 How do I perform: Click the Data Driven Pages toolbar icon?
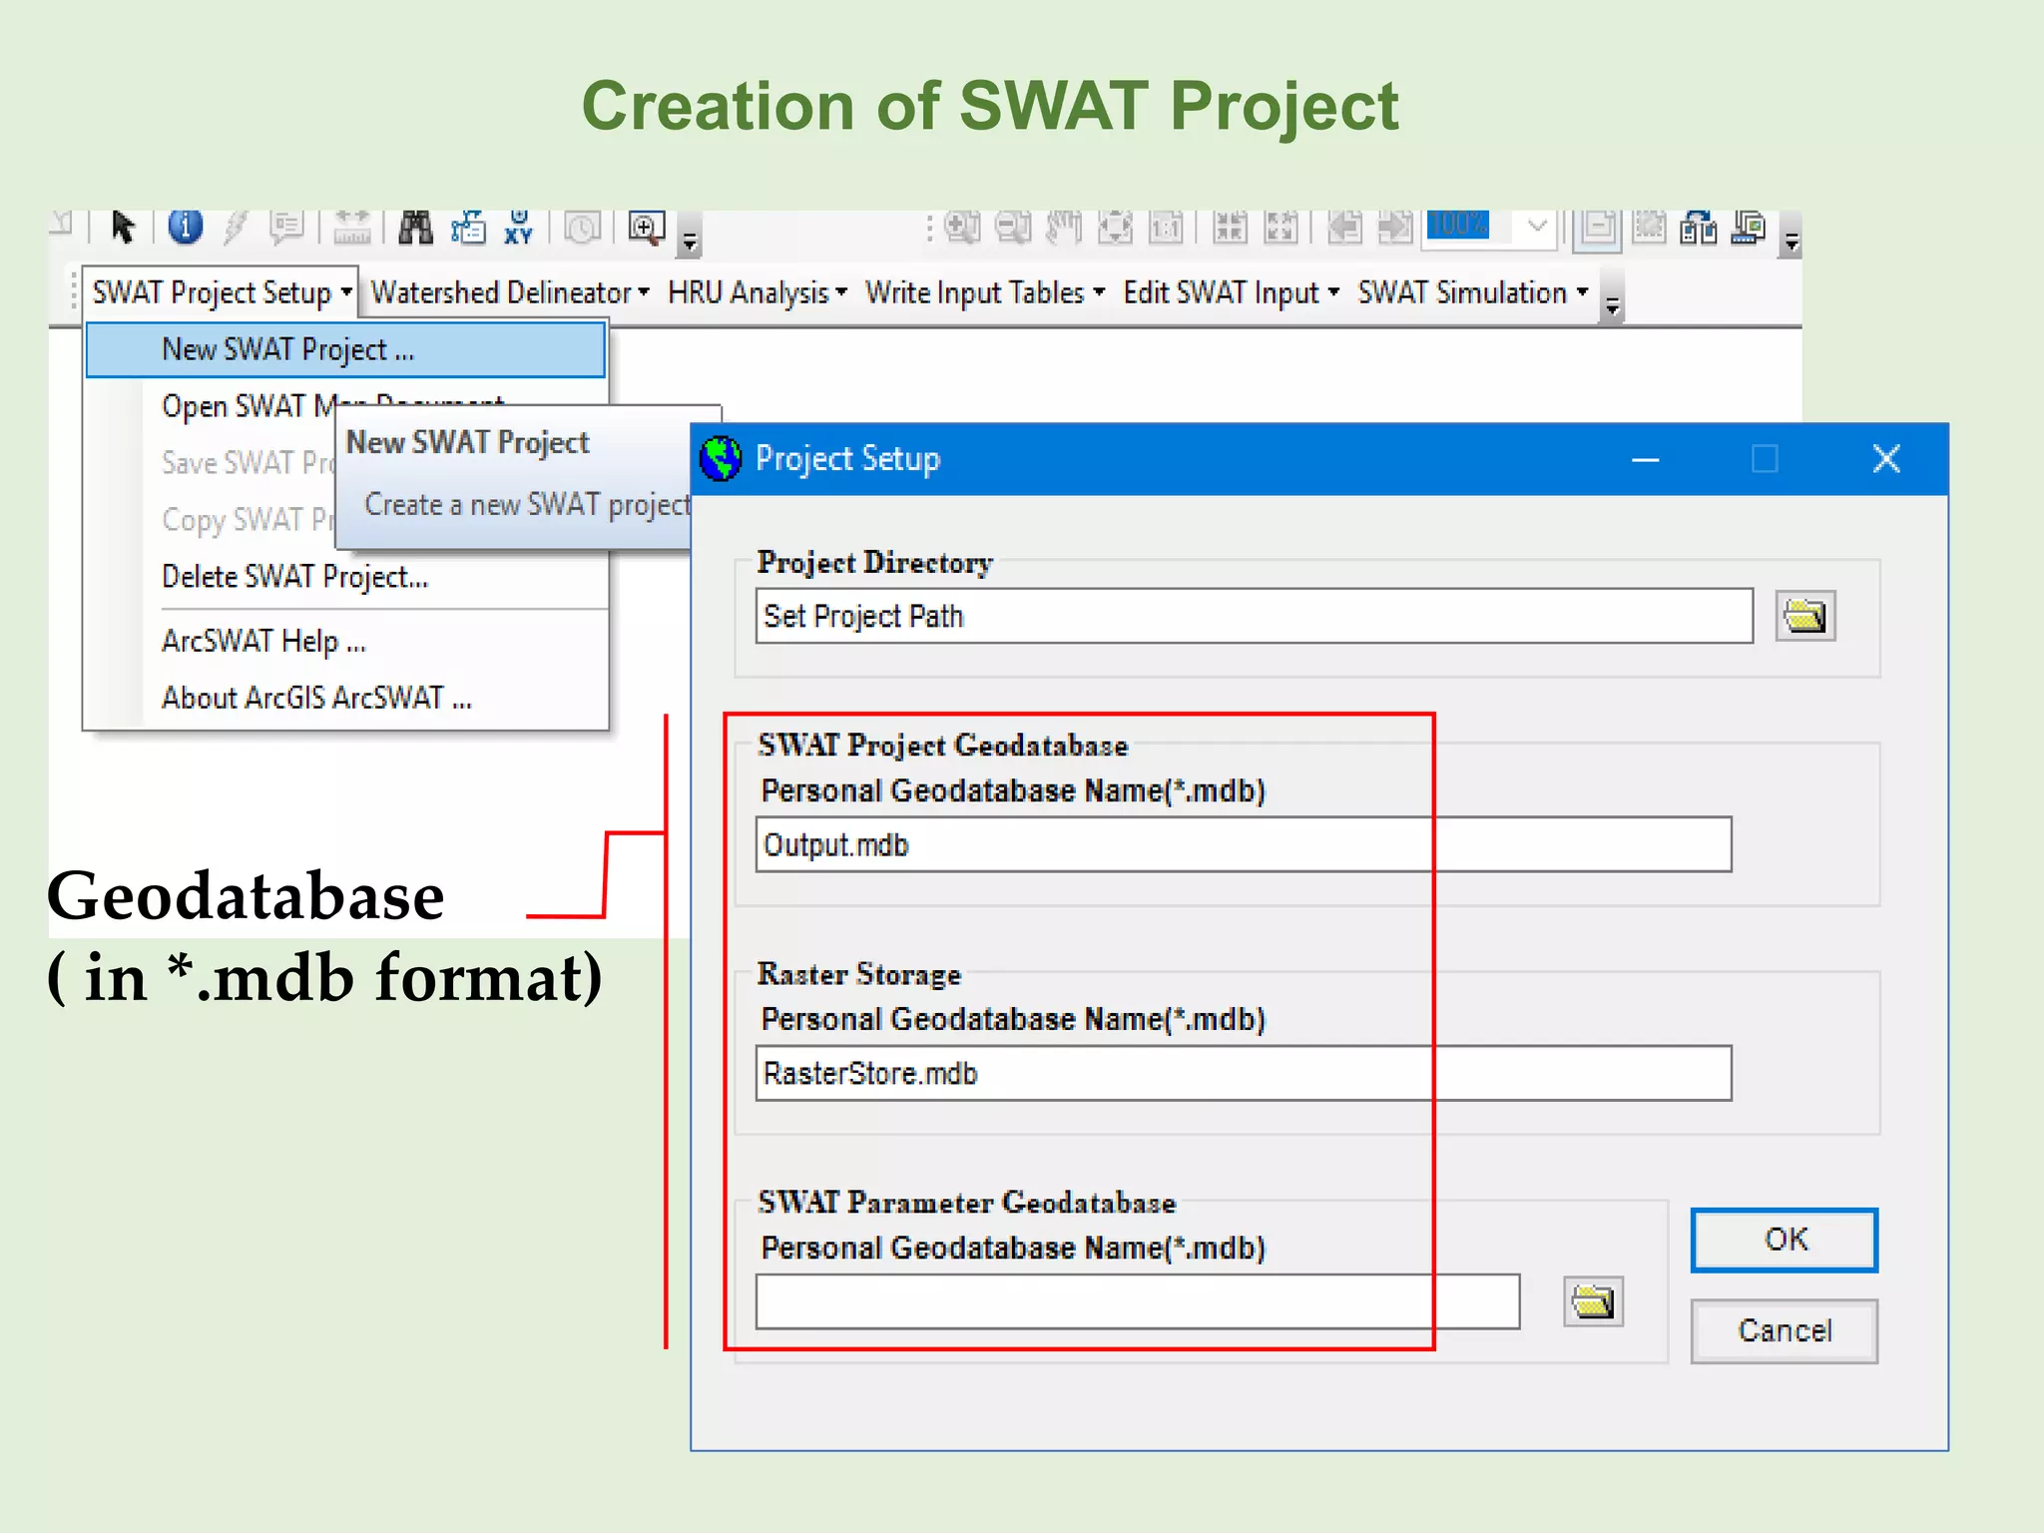coord(1749,228)
